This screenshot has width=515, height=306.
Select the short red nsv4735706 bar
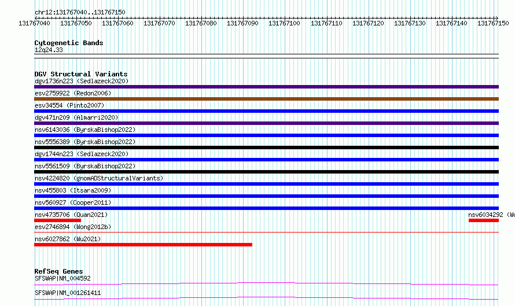[57, 220]
